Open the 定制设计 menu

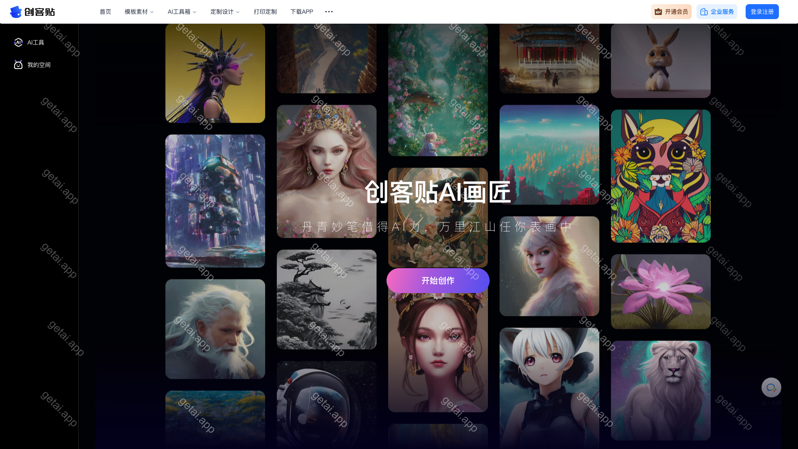225,12
